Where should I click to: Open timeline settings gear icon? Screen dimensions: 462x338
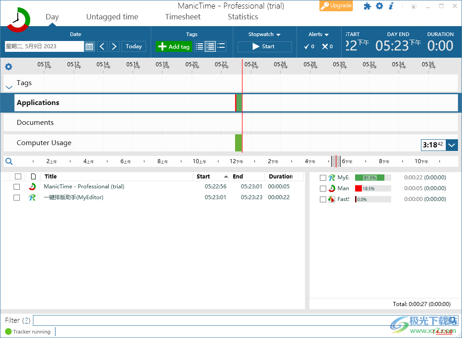9,67
